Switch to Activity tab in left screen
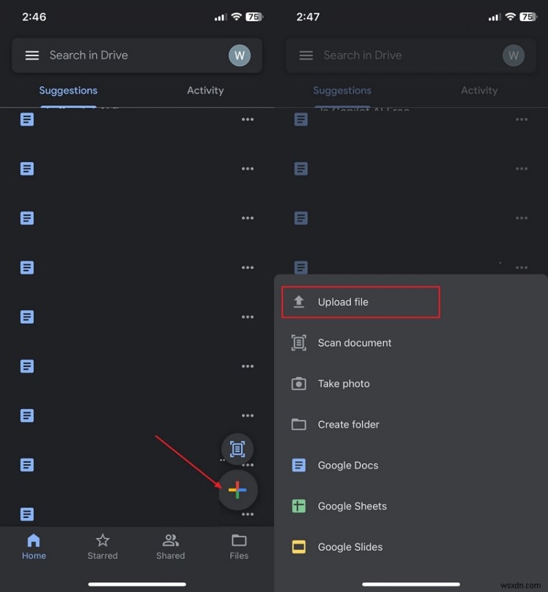The height and width of the screenshot is (592, 548). tap(206, 90)
